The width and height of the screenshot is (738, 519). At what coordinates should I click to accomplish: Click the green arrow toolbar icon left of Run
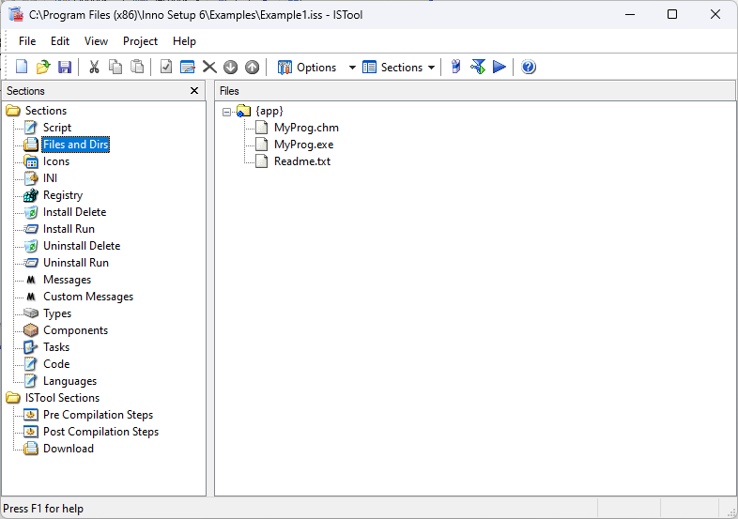click(x=478, y=67)
